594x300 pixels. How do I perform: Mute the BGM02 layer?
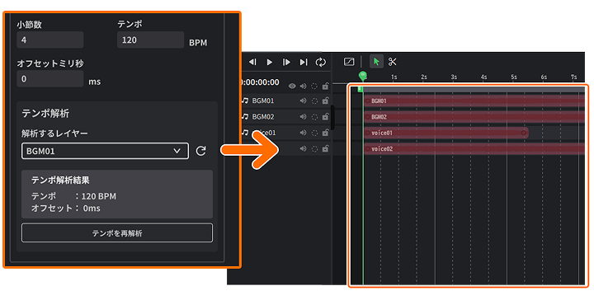[x=303, y=117]
